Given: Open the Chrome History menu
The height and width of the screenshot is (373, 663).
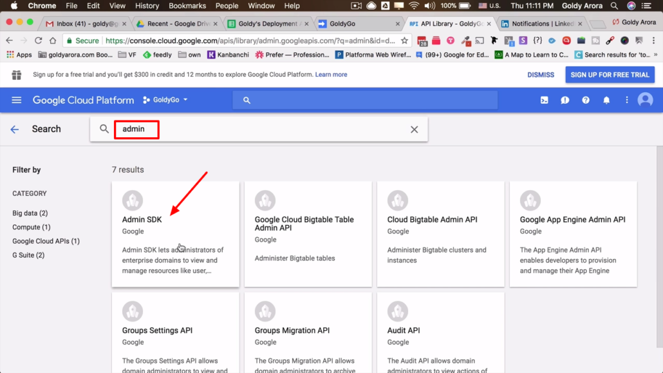Looking at the screenshot, I should click(147, 6).
